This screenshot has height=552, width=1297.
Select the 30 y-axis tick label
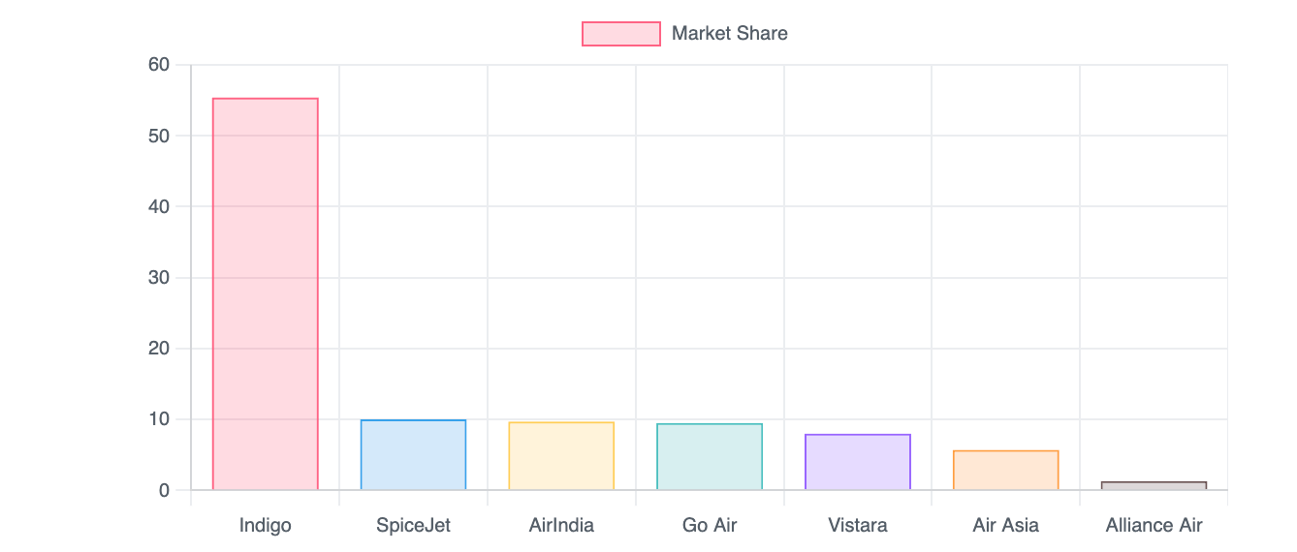(159, 278)
